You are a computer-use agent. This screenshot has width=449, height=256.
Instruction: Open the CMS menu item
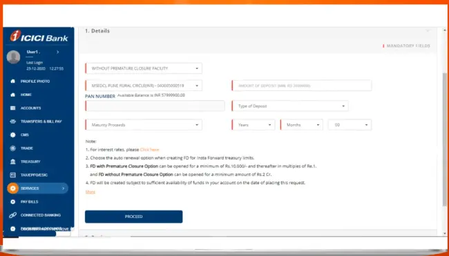[25, 135]
